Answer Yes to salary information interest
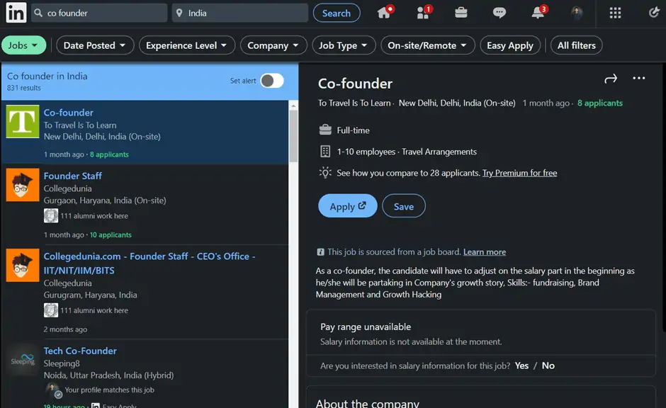 521,365
